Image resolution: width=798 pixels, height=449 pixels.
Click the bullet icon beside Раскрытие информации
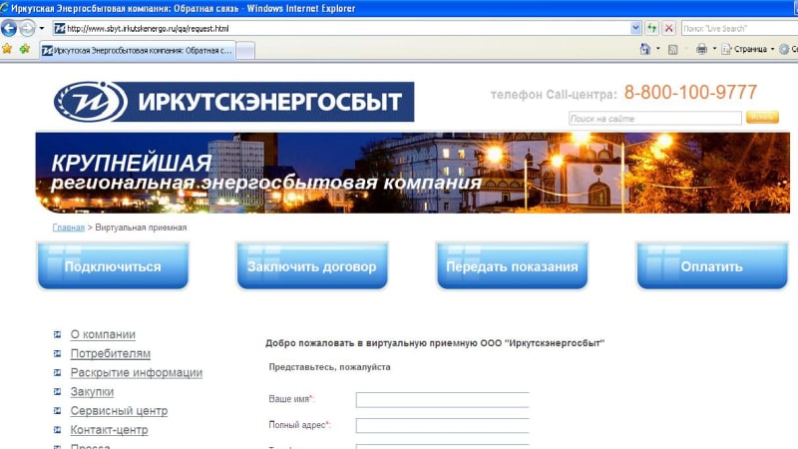(x=57, y=372)
